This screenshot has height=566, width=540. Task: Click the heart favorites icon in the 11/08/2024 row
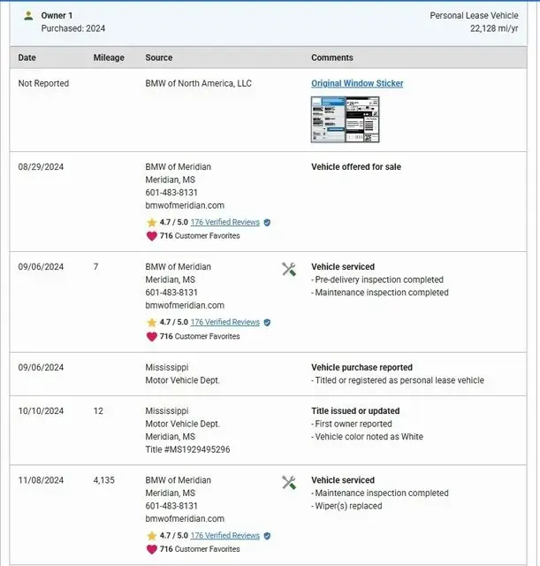pyautogui.click(x=151, y=549)
